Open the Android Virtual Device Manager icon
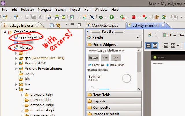Image resolution: width=185 pixels, height=116 pixels. coord(64,17)
